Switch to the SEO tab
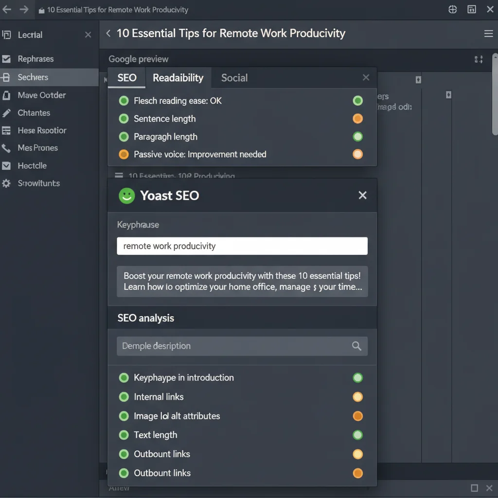Image resolution: width=498 pixels, height=498 pixels. pos(127,78)
